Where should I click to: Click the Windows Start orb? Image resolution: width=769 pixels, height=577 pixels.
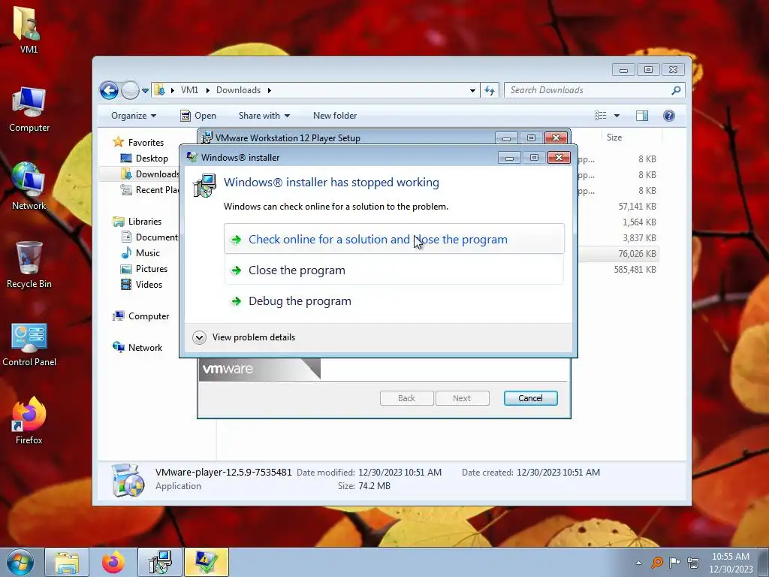coord(20,562)
